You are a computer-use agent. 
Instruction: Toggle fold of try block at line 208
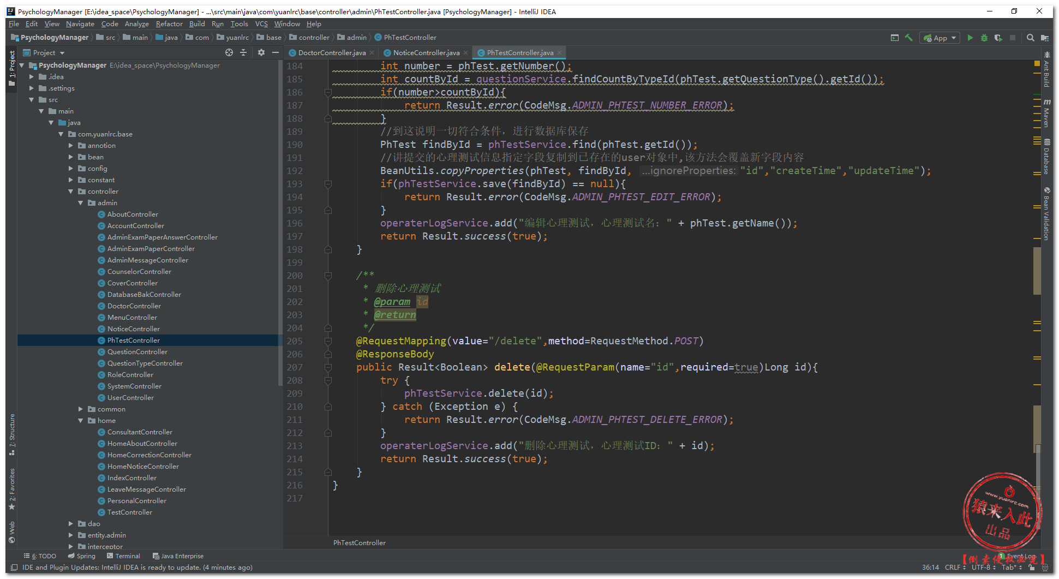[328, 380]
